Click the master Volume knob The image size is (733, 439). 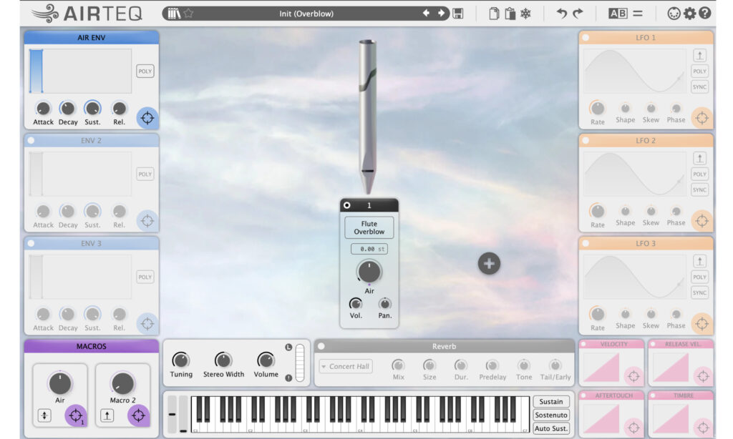(266, 360)
